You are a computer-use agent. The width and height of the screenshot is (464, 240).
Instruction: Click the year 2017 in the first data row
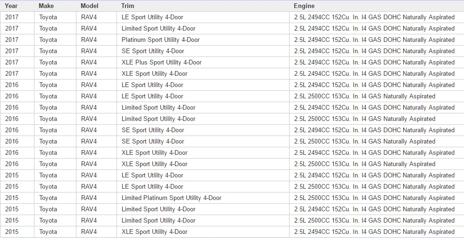coord(11,17)
